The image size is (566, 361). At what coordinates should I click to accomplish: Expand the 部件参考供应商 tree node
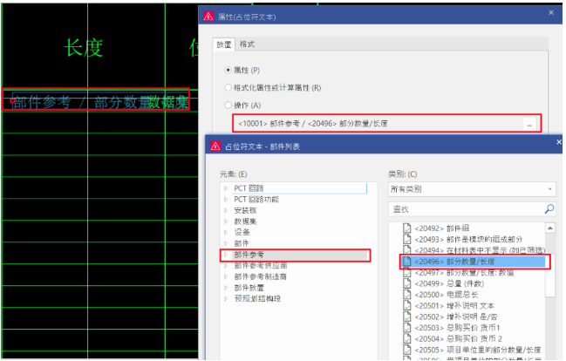(226, 266)
